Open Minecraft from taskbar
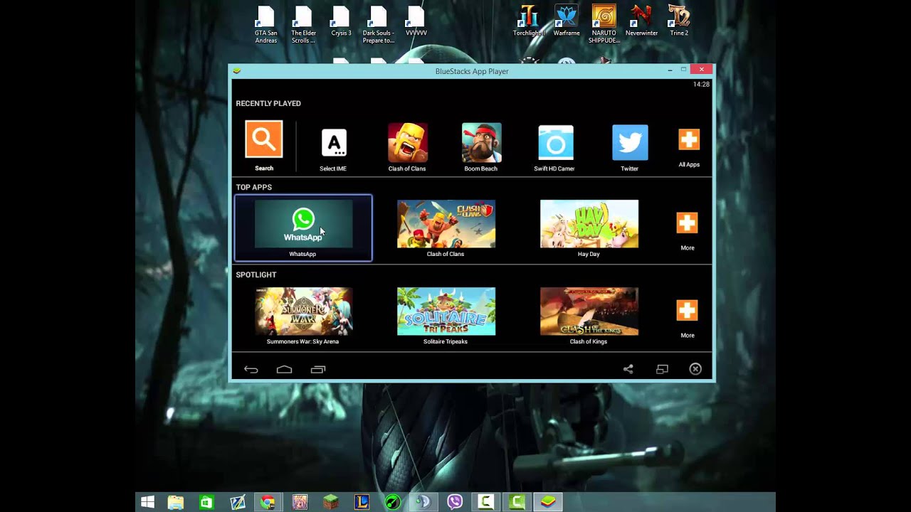The image size is (911, 512). (x=330, y=502)
